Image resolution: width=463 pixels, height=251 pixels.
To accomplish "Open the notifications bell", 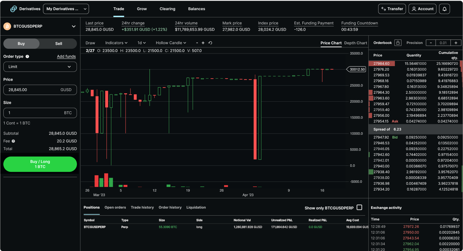I will (x=444, y=9).
